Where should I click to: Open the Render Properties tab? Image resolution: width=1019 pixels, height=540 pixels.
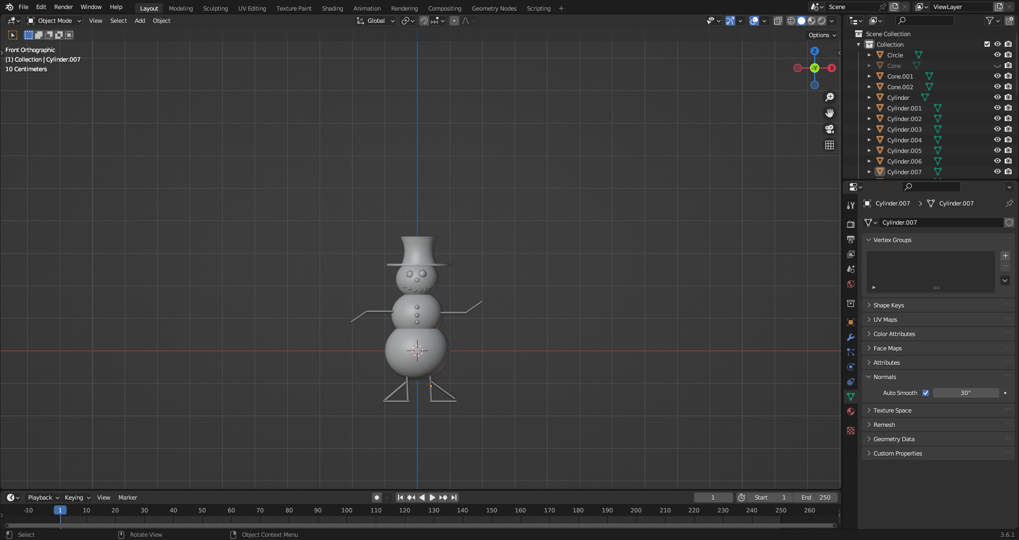coord(851,224)
